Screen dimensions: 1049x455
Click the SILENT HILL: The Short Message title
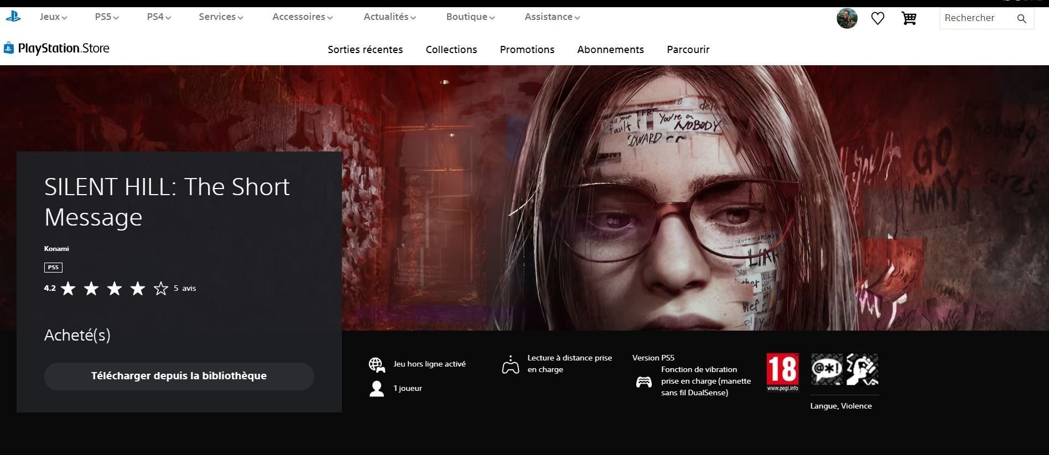point(167,202)
